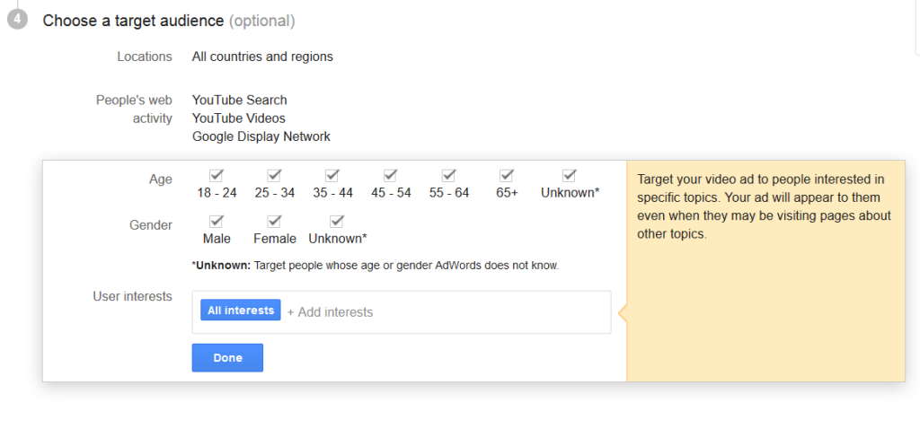Click the step 4 number badge
The image size is (920, 429).
coord(17,20)
